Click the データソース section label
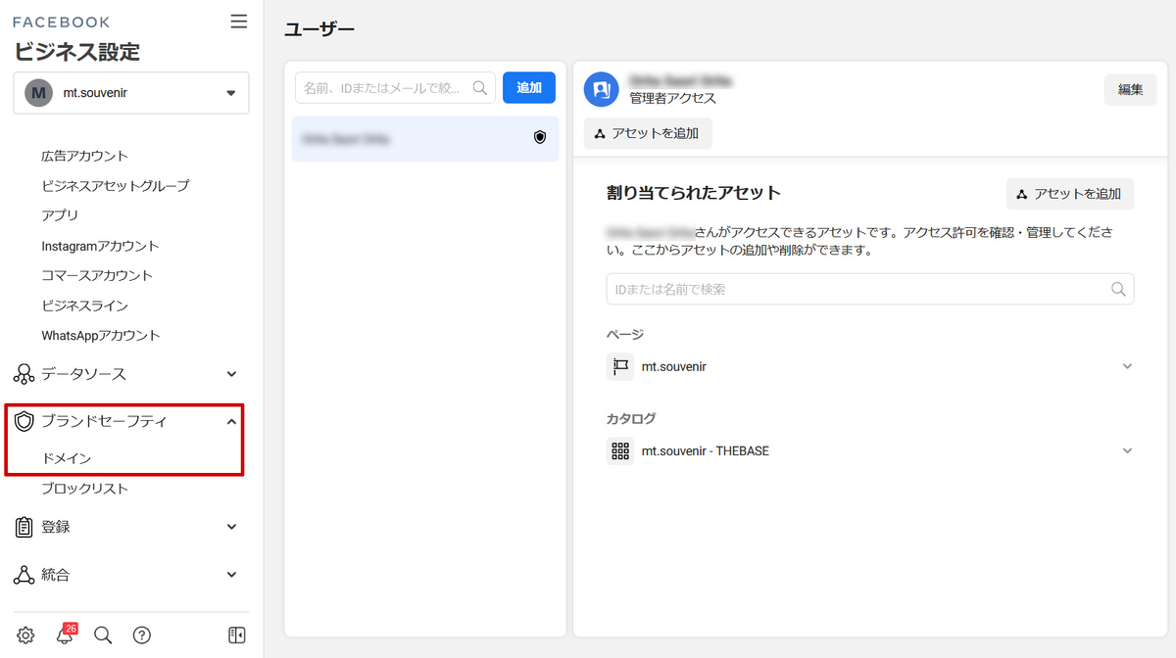 click(x=83, y=374)
